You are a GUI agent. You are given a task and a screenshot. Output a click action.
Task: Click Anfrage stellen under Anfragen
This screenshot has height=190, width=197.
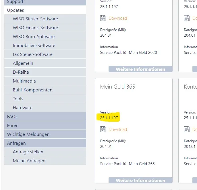click(x=28, y=152)
